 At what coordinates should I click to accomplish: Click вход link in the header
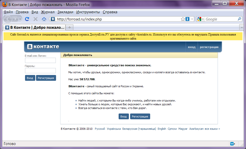coord(192,47)
